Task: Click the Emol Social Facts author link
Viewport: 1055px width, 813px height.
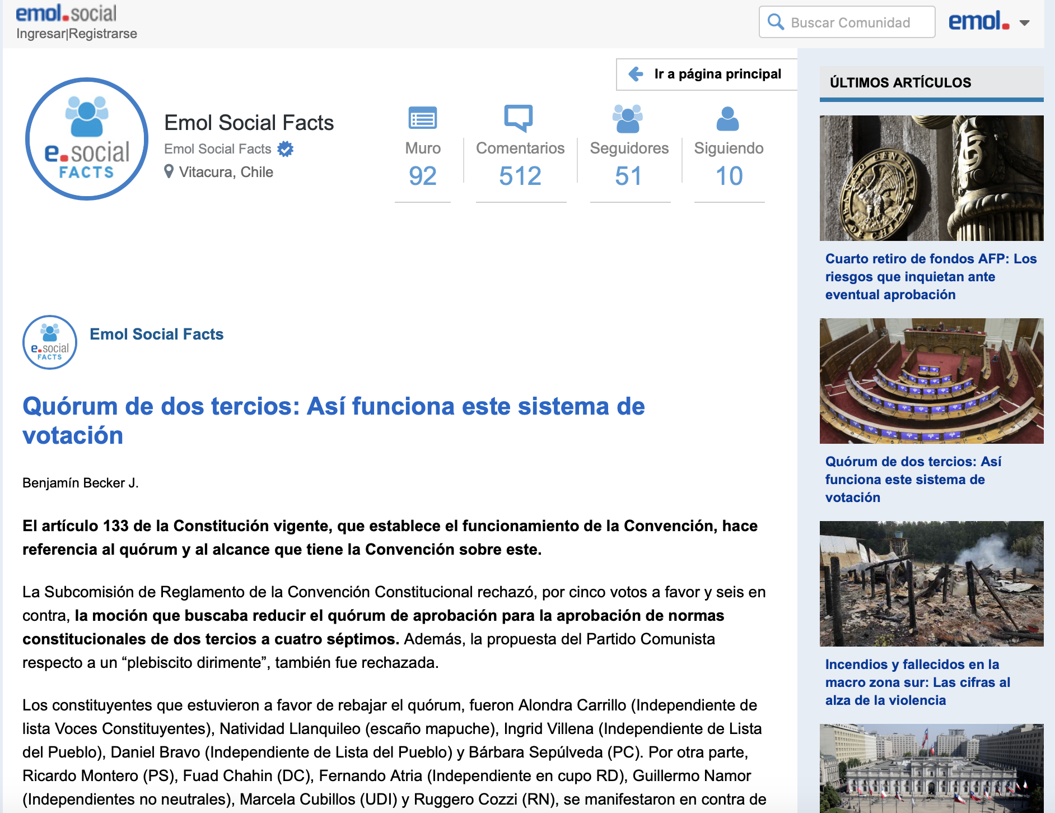Action: [x=156, y=334]
